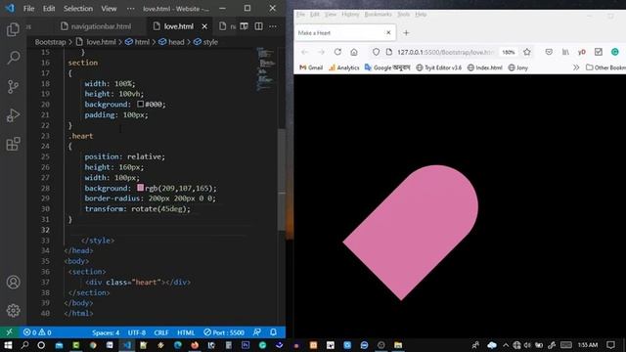626x352 pixels.
Task: Open editor More Actions ellipsis
Action: point(273,26)
